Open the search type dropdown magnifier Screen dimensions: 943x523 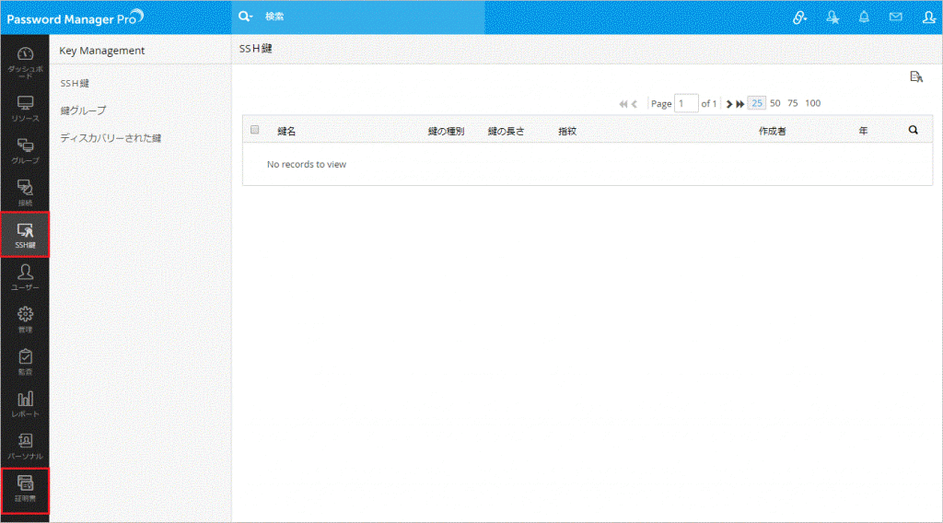245,17
